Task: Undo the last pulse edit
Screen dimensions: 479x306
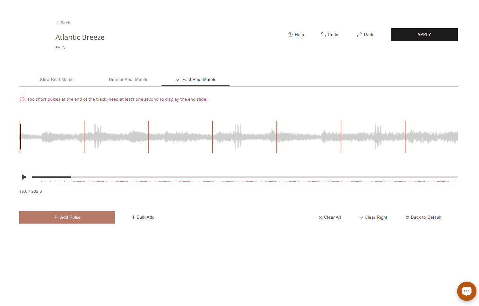Action: (x=329, y=35)
